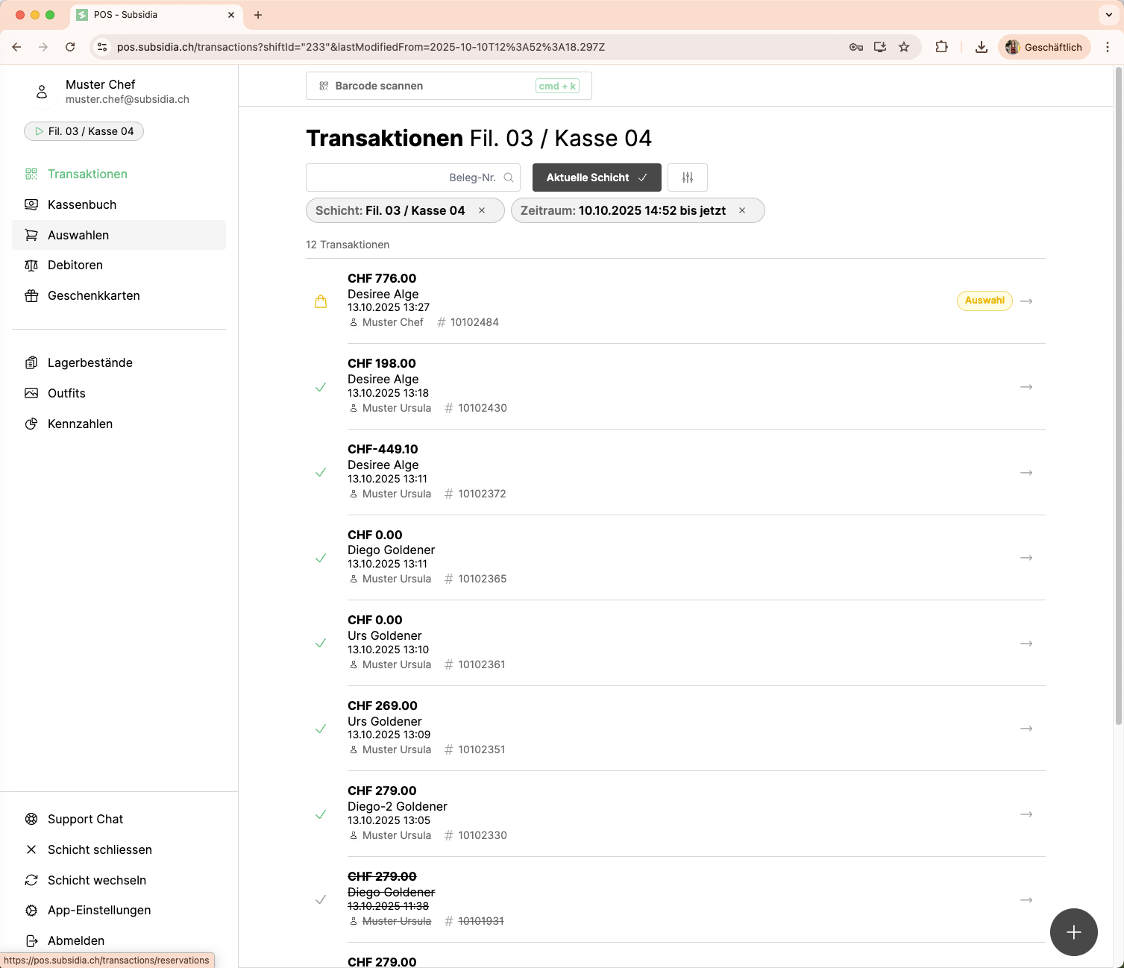Click the page's vertical scrollbar
The width and height of the screenshot is (1124, 968).
point(1118,395)
